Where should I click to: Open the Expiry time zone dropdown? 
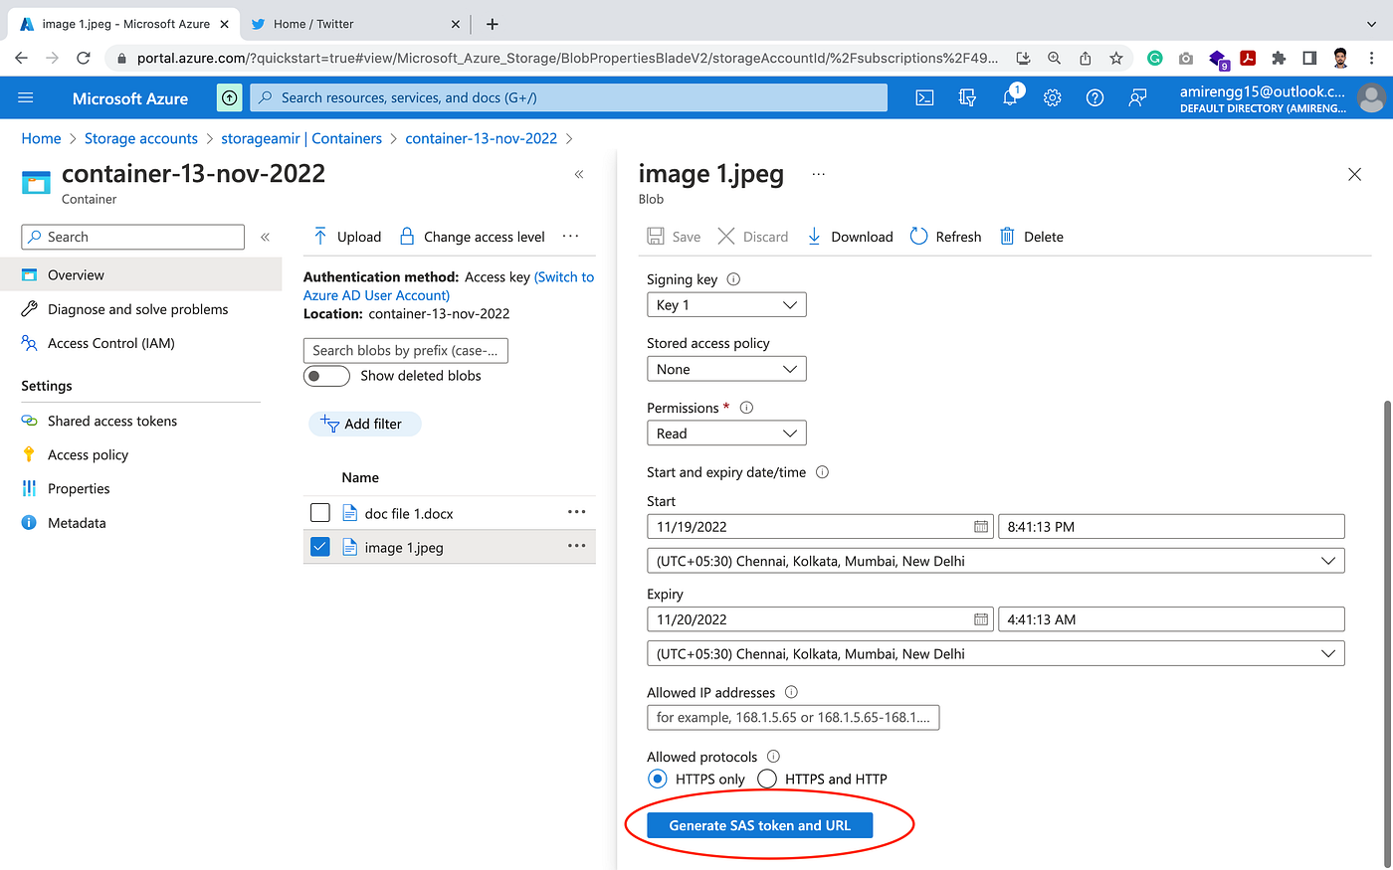[995, 653]
